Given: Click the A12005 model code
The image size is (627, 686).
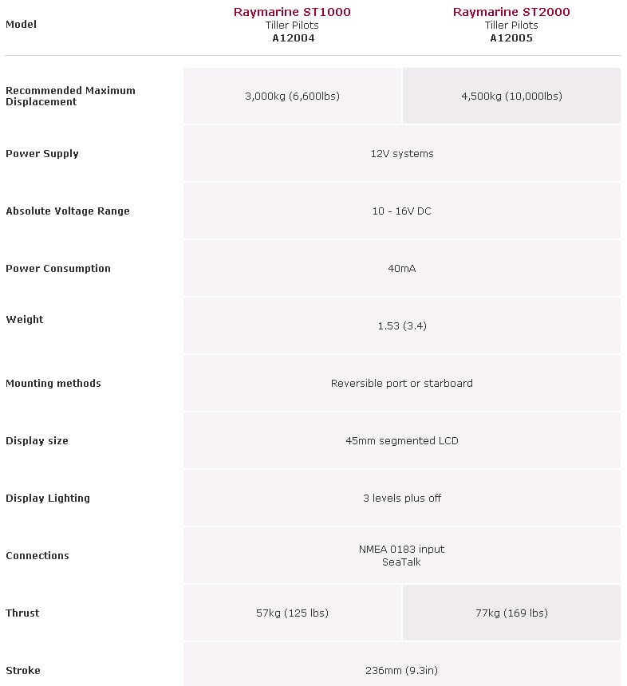Looking at the screenshot, I should (x=511, y=37).
